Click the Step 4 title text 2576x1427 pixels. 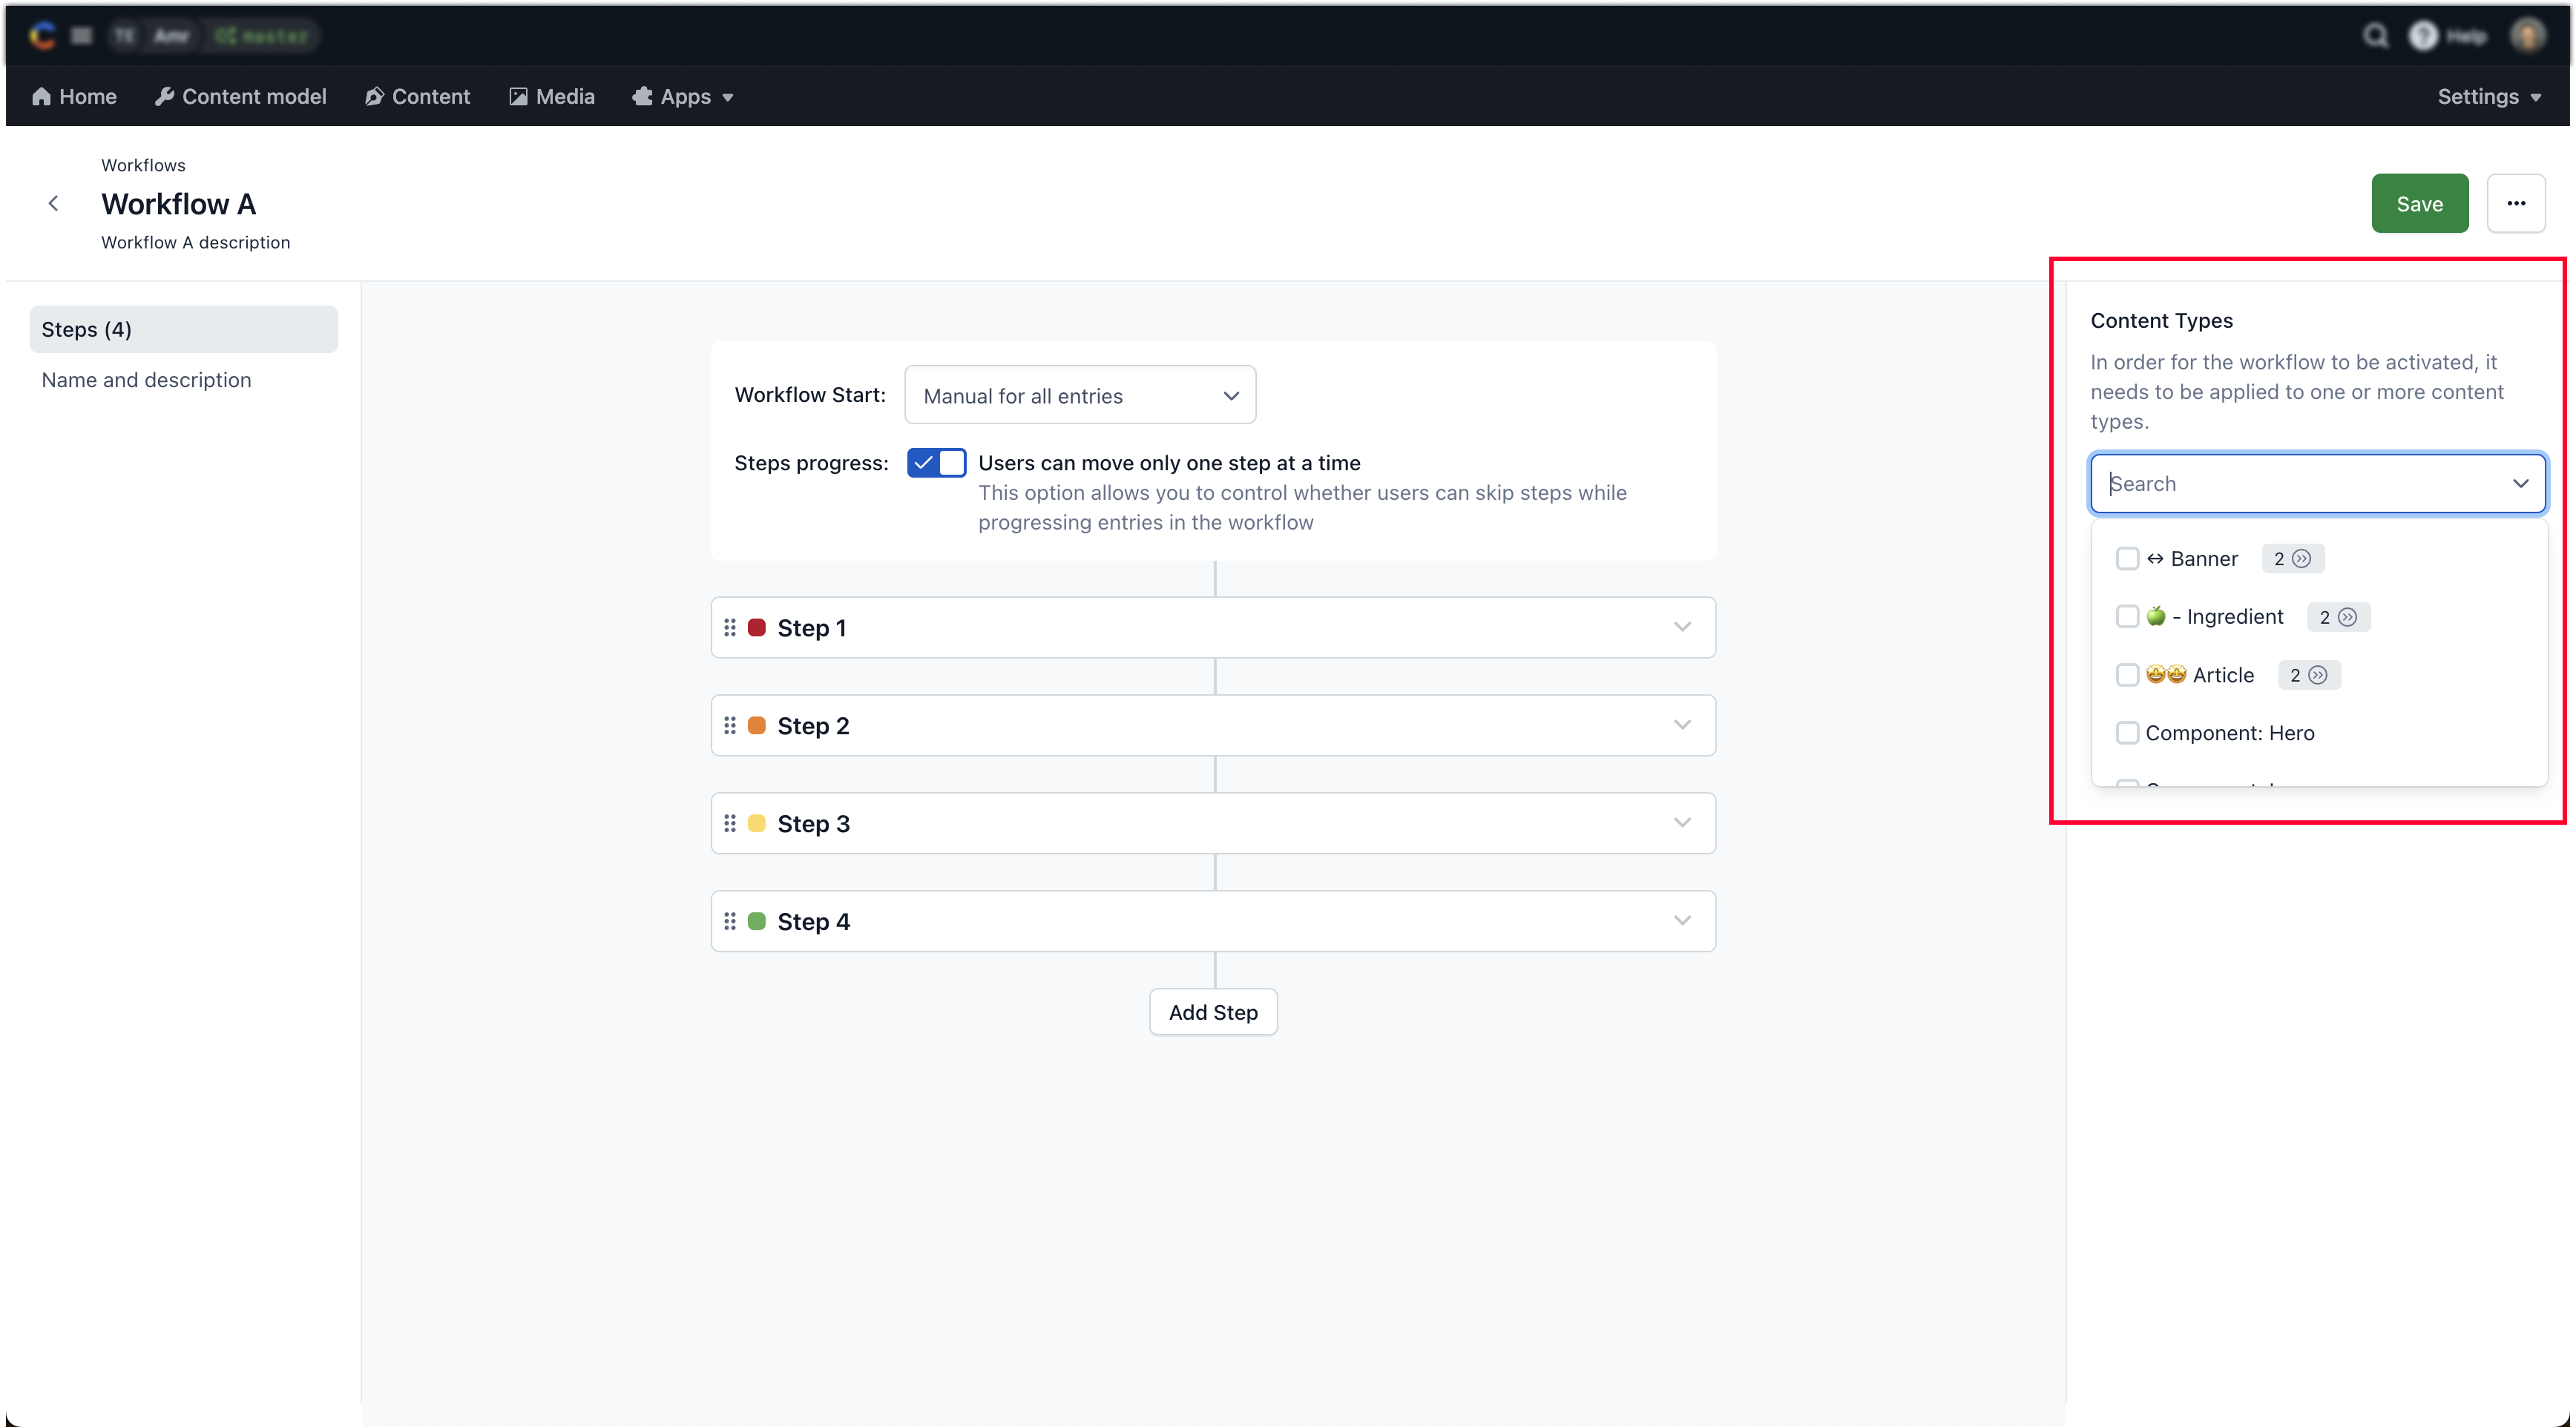[813, 922]
